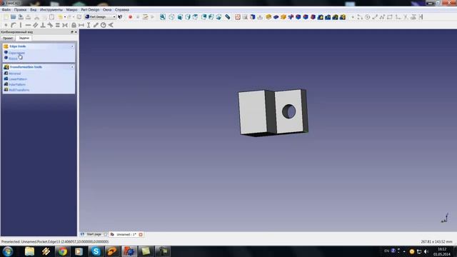
Task: Fit all content with the magnifier view icon
Action: coord(163,17)
